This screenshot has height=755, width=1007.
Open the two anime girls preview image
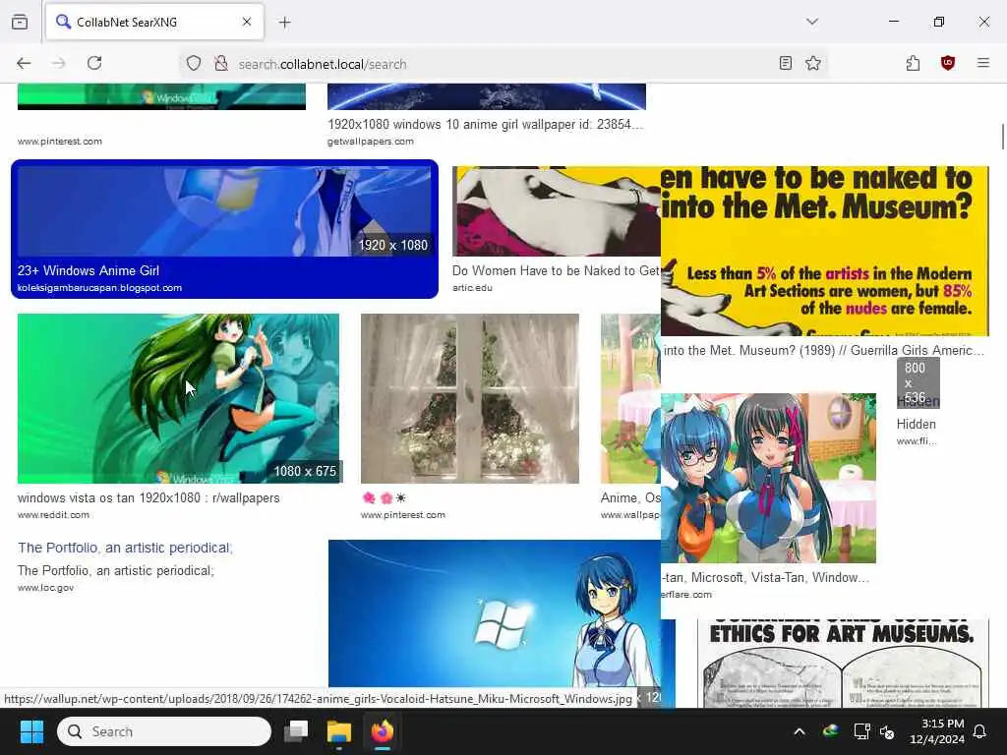click(x=768, y=479)
